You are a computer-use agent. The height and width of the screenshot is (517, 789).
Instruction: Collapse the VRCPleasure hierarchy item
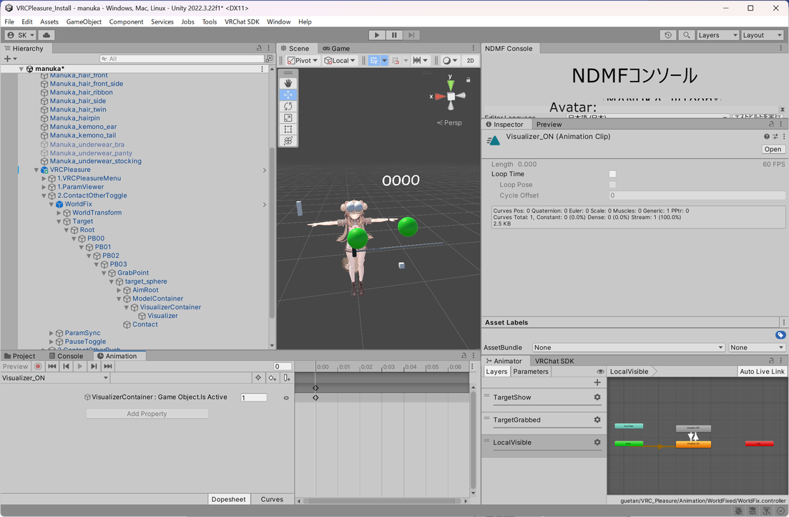point(36,170)
